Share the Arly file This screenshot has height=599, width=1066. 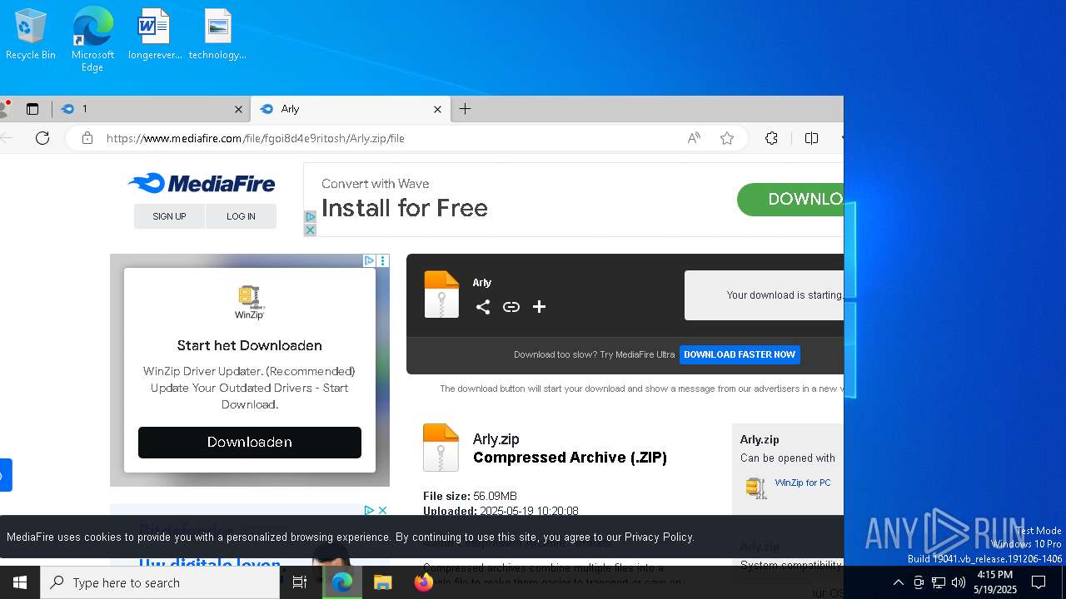point(483,307)
